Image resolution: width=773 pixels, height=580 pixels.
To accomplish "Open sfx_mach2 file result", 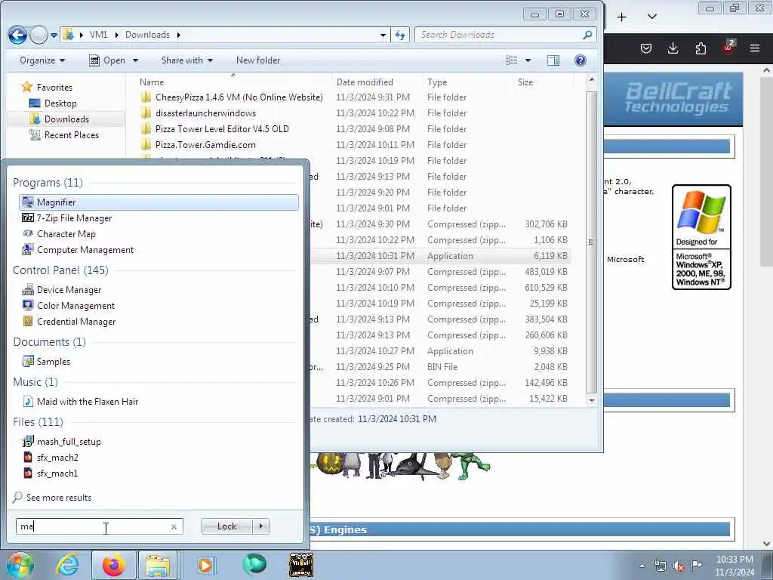I will pos(51,457).
